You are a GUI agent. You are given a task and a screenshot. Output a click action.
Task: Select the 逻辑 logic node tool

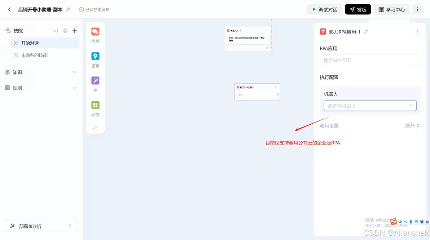96,60
